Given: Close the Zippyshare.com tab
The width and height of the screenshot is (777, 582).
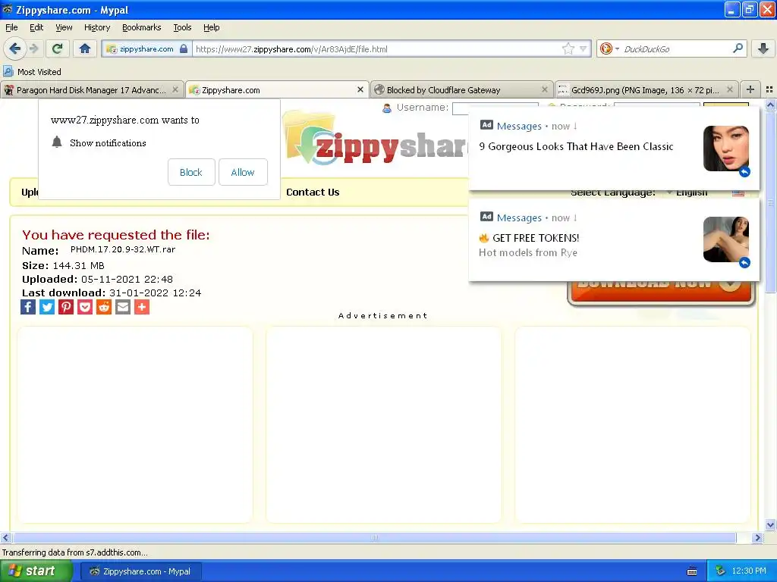Looking at the screenshot, I should 360,89.
